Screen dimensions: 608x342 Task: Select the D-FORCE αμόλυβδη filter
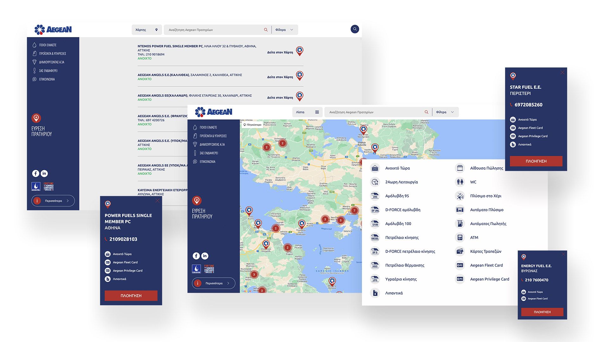coord(395,210)
